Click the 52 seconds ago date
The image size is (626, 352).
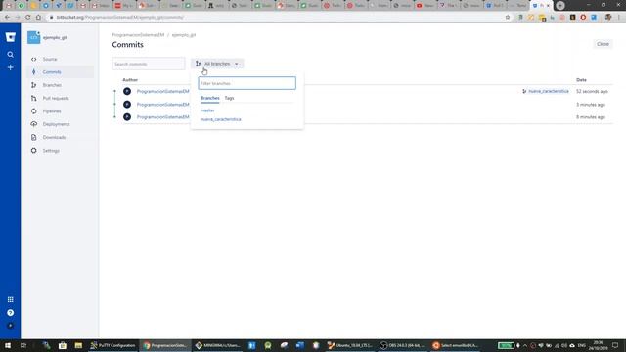point(592,91)
